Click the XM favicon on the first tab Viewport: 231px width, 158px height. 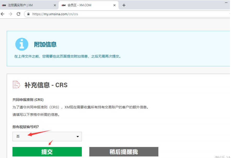4,5
